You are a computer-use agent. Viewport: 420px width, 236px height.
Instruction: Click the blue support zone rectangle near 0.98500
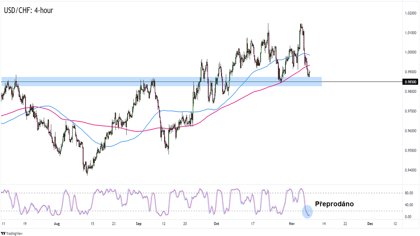point(161,81)
